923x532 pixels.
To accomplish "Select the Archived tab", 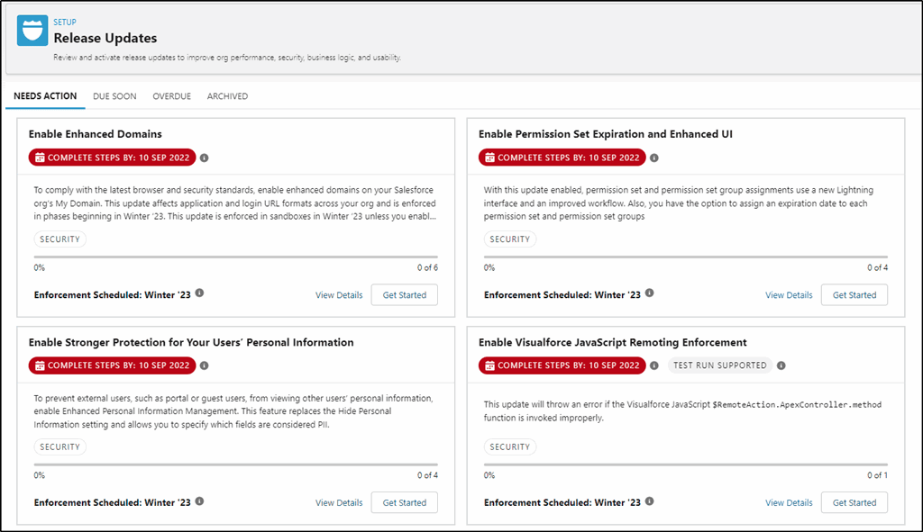I will (x=227, y=96).
